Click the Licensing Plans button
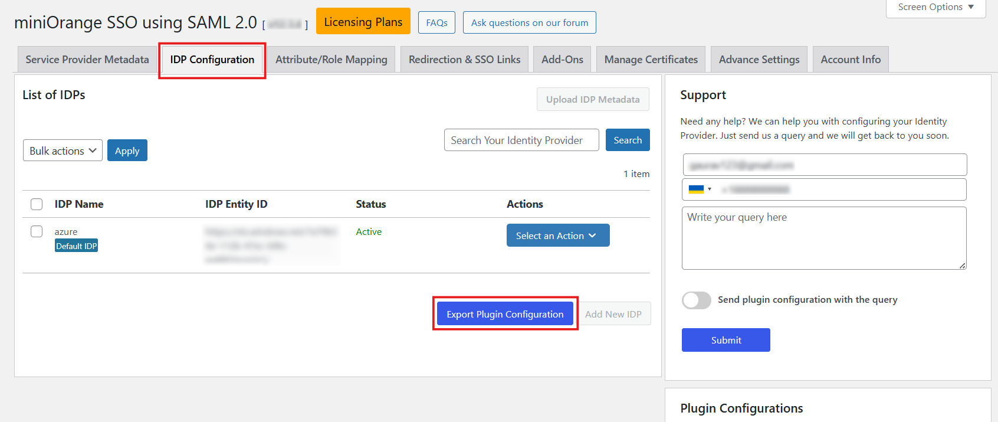 [363, 22]
